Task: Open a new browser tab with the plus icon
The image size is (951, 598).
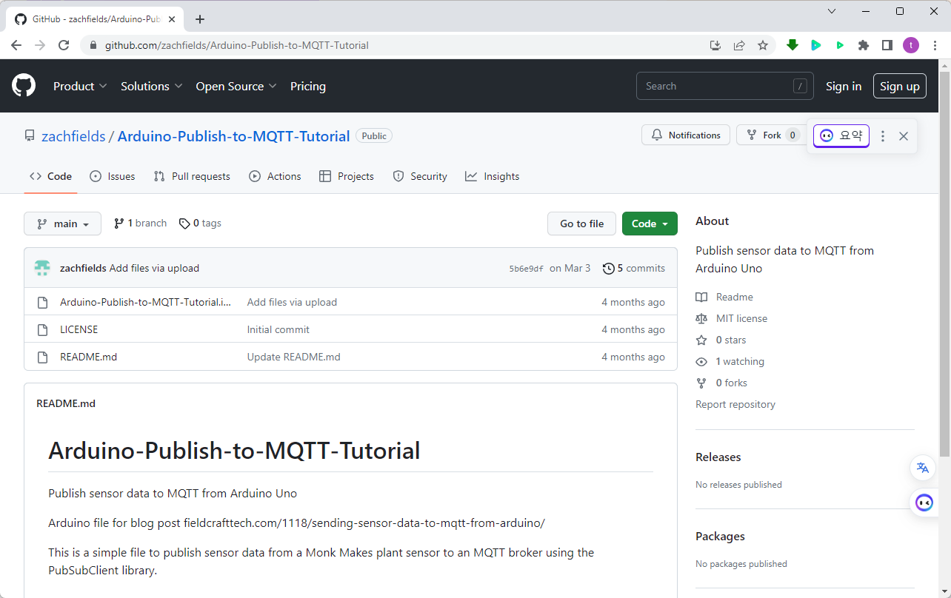Action: click(x=200, y=19)
